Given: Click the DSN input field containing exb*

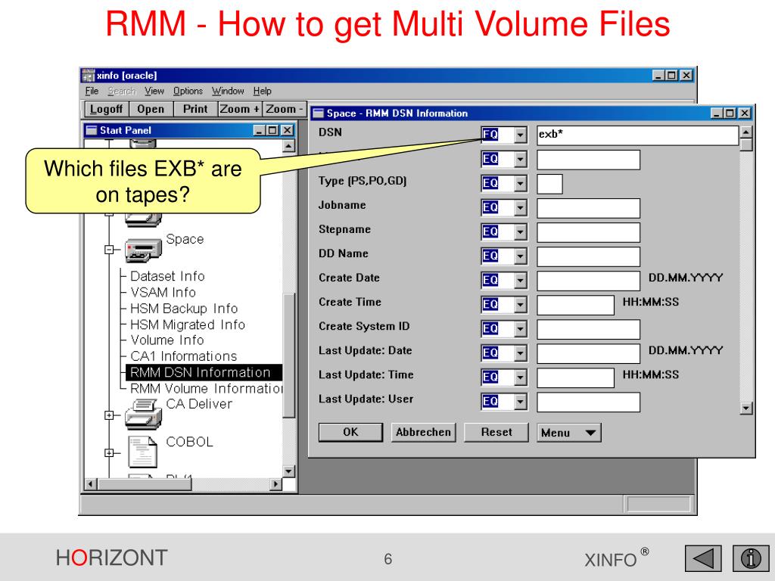Looking at the screenshot, I should click(637, 135).
